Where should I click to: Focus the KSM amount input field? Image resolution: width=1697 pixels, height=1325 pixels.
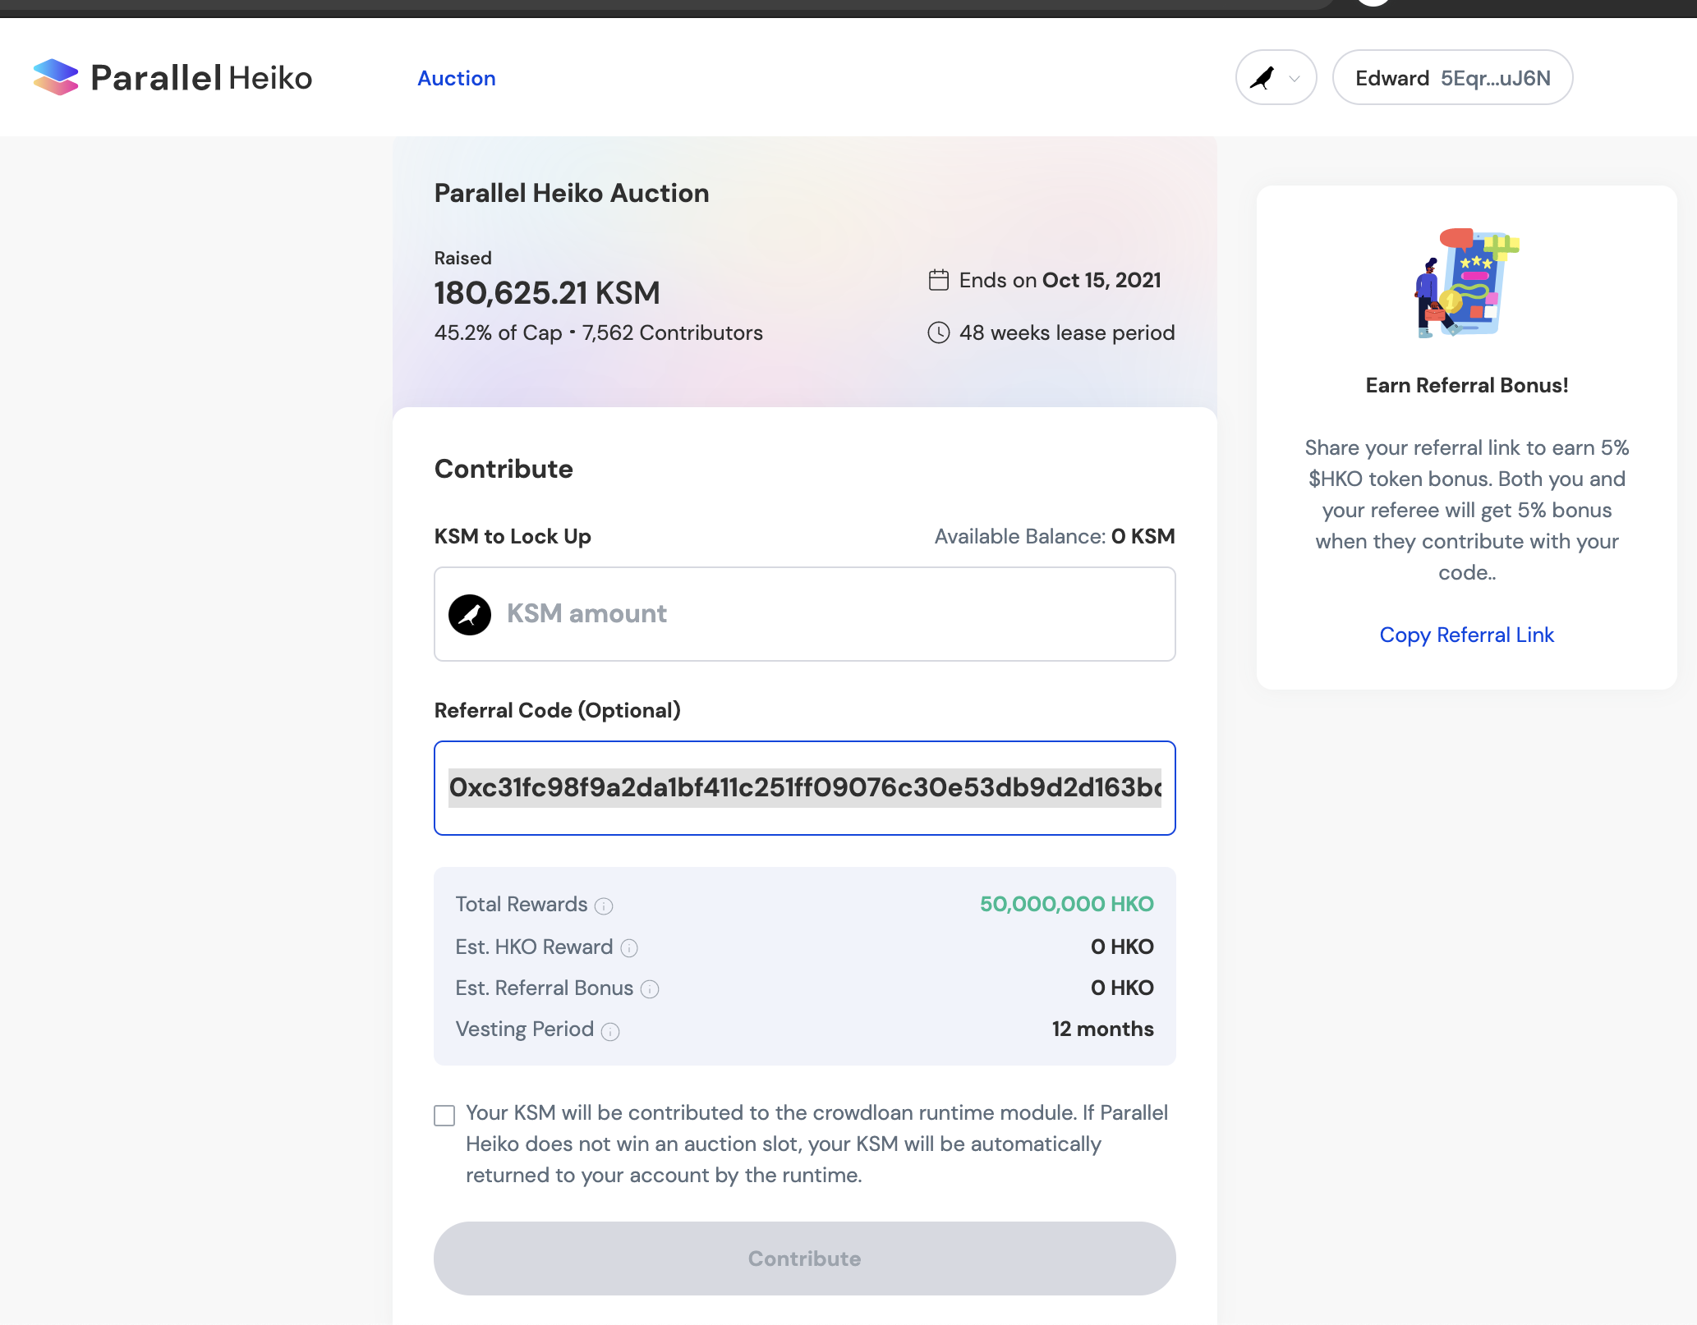click(804, 614)
